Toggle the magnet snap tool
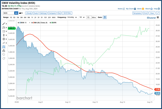This screenshot has width=162, height=109. (4, 47)
